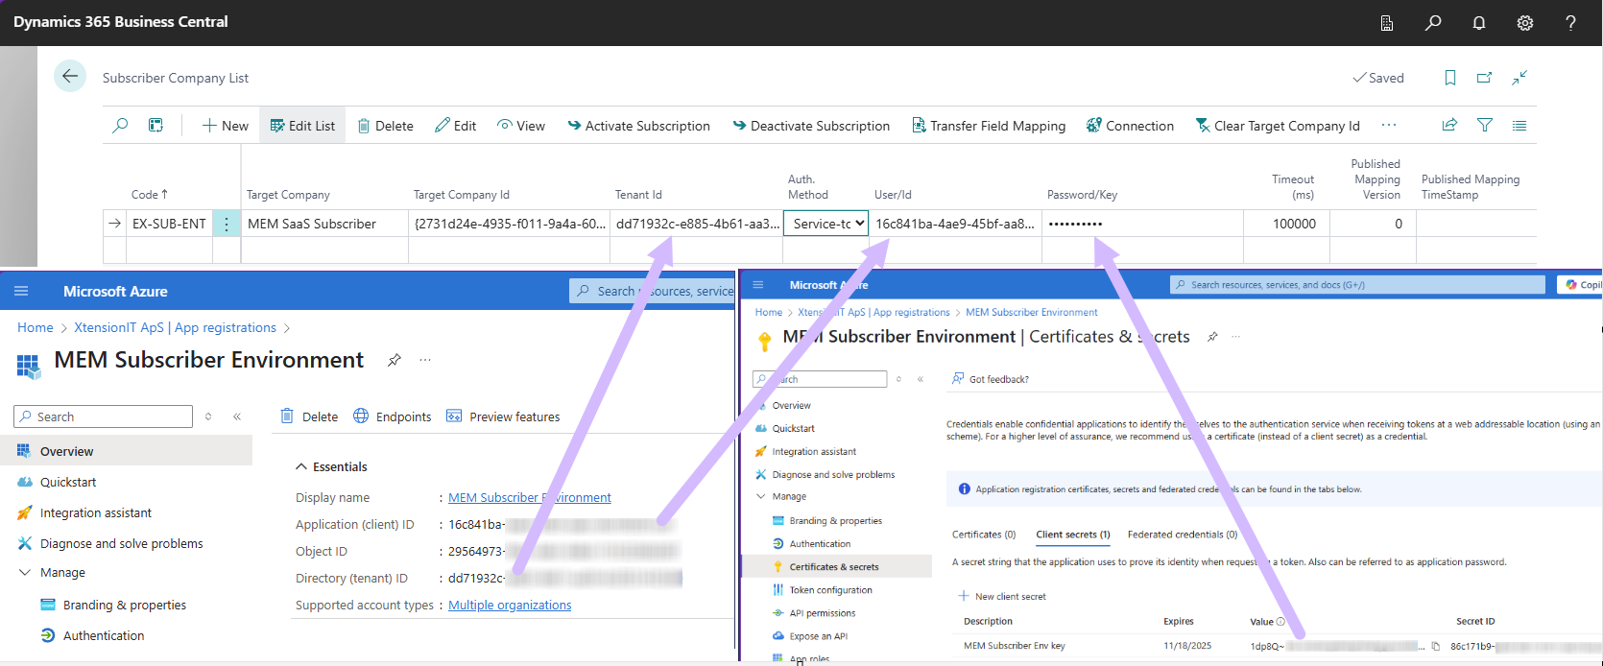This screenshot has height=666, width=1603.
Task: Click the notification bell icon
Action: tap(1478, 22)
